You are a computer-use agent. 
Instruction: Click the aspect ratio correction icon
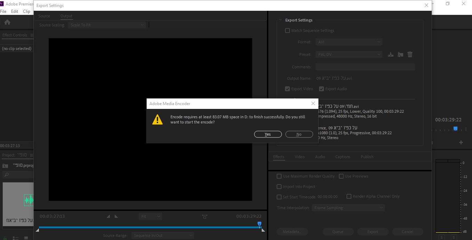point(205,216)
